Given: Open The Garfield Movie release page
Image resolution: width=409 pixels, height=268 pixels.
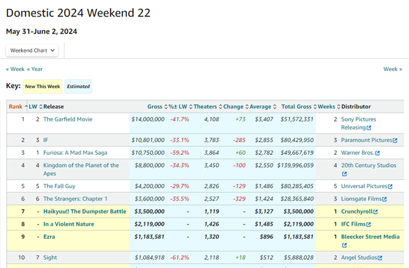Looking at the screenshot, I should point(67,119).
